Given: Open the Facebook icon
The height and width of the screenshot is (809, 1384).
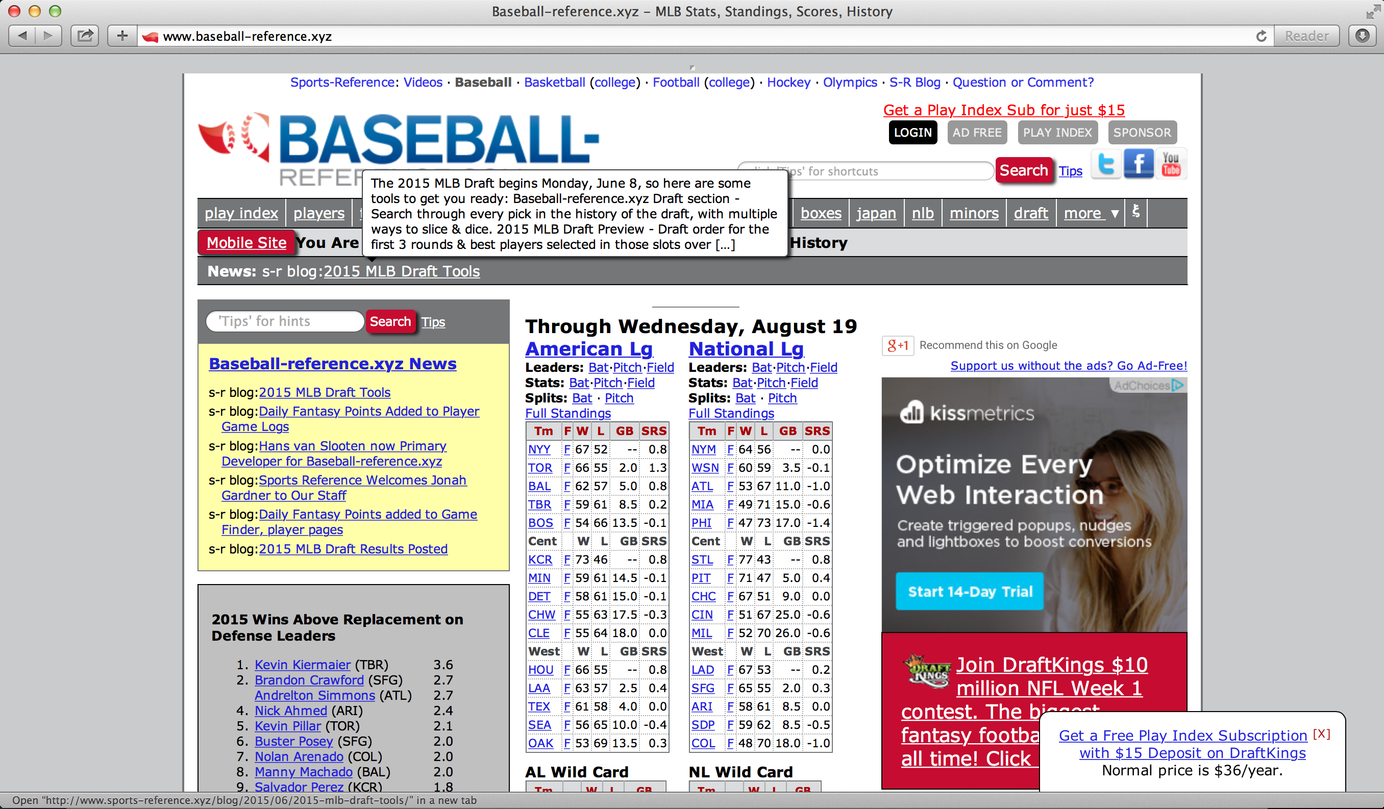Looking at the screenshot, I should pos(1138,164).
